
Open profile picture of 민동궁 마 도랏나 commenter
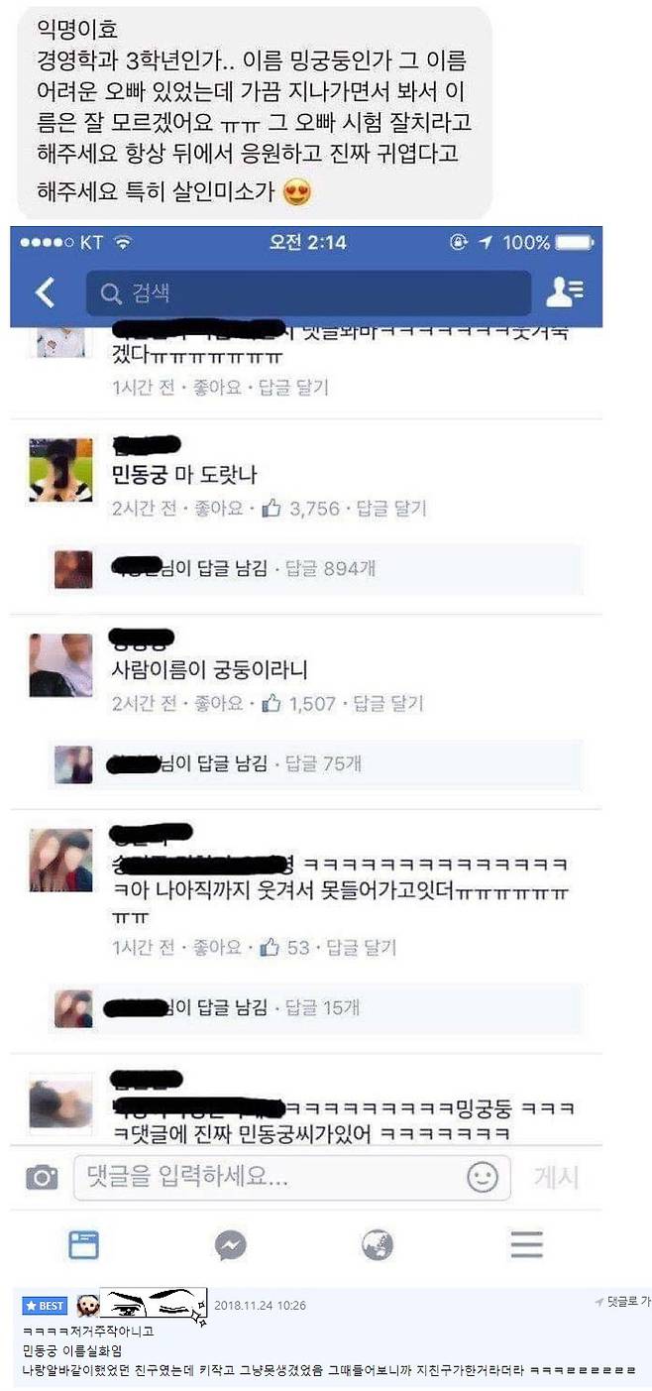coord(60,470)
